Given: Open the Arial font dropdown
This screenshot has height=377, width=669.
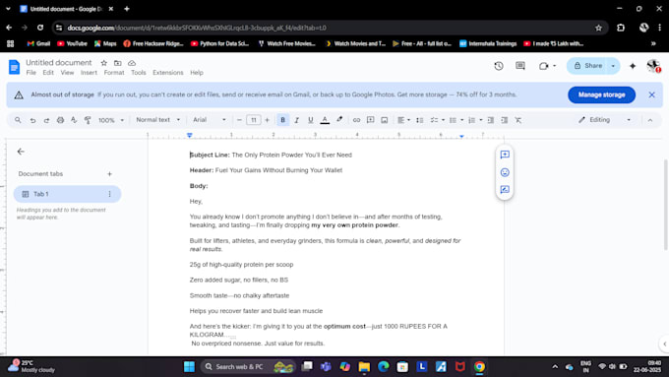Looking at the screenshot, I should [209, 120].
